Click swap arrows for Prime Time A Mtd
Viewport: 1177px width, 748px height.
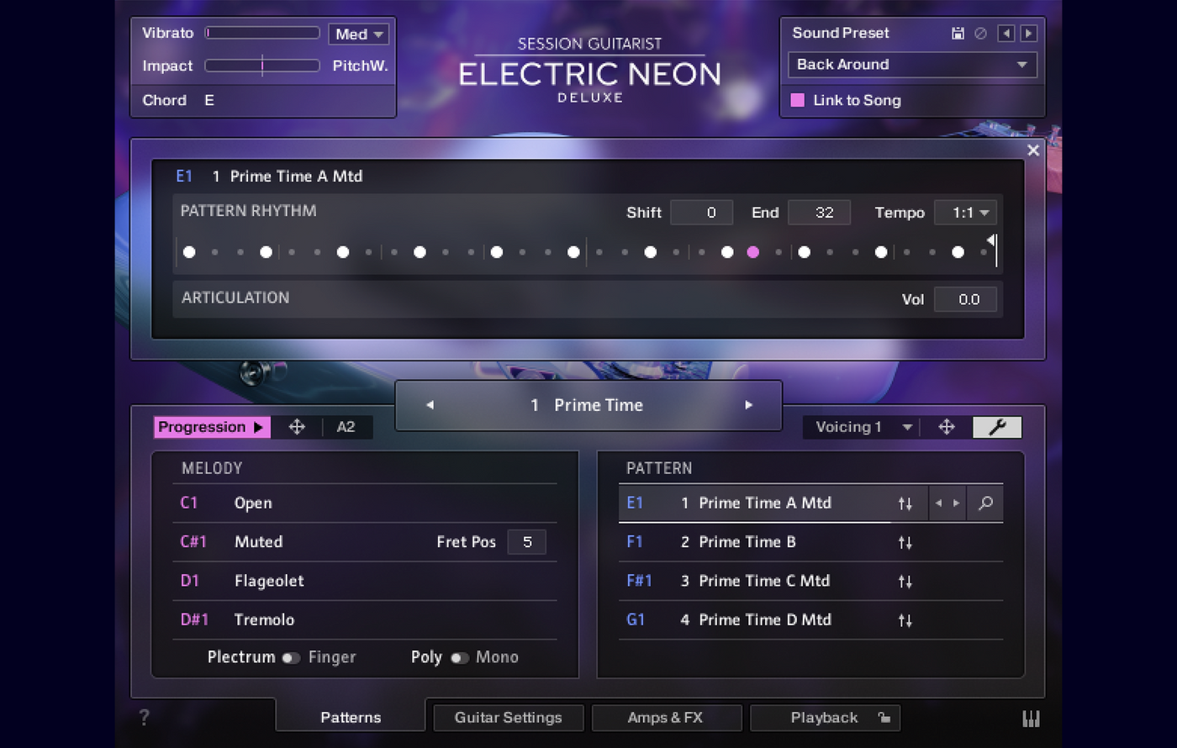[x=905, y=503]
